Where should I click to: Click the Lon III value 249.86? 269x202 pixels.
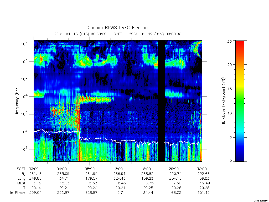click(x=35, y=179)
